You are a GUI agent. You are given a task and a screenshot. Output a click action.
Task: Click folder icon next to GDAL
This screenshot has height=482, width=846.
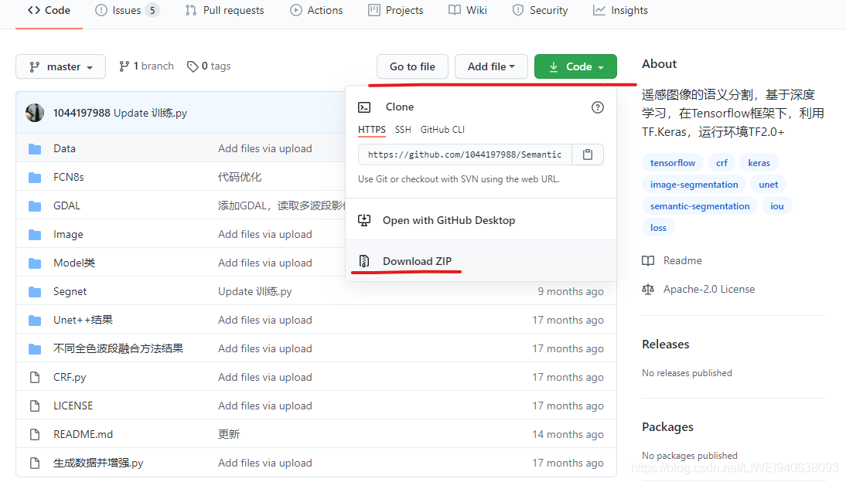35,205
